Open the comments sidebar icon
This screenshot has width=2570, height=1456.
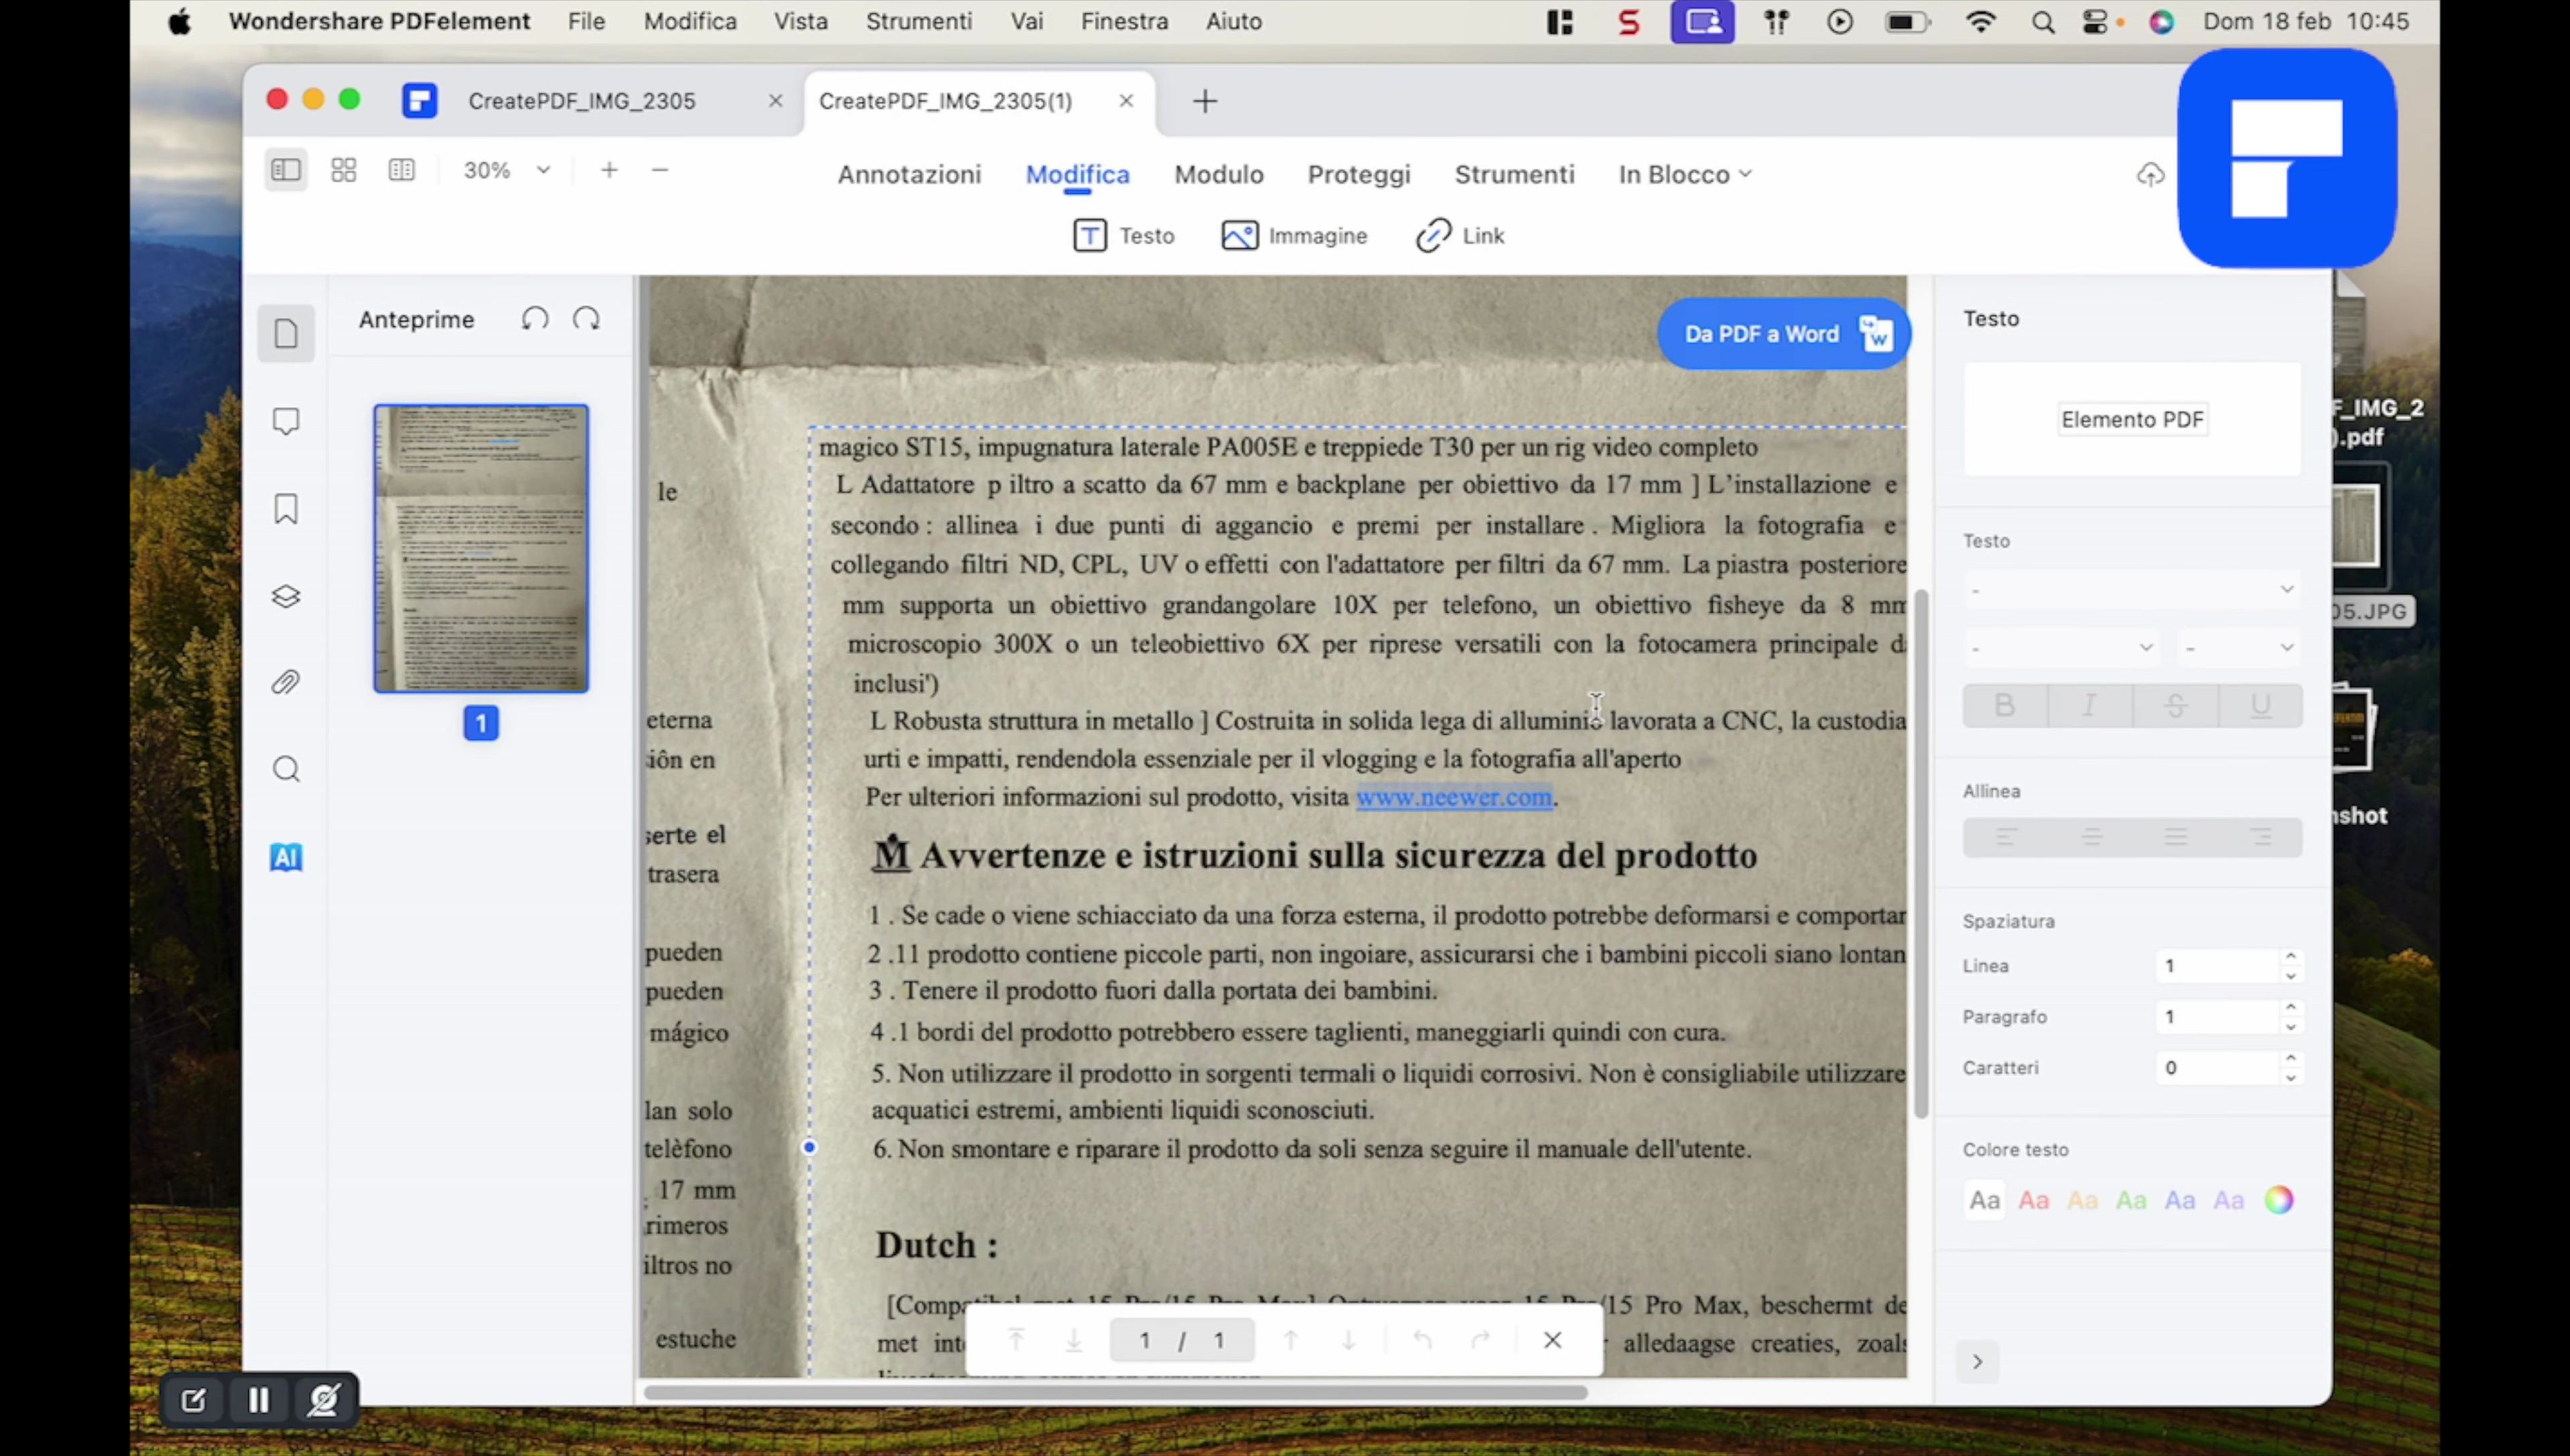pos(286,421)
